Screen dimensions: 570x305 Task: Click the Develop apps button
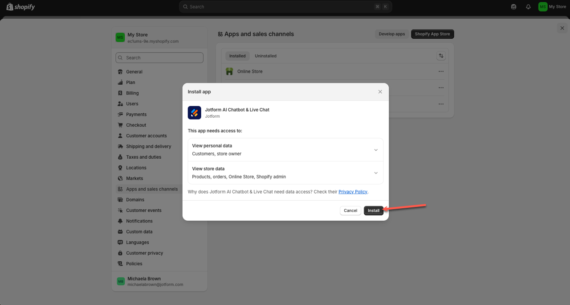click(x=392, y=34)
